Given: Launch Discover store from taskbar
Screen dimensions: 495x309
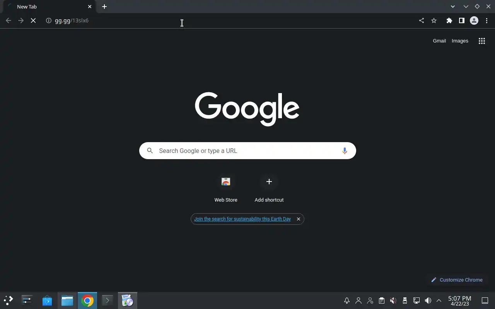Looking at the screenshot, I should (x=47, y=300).
